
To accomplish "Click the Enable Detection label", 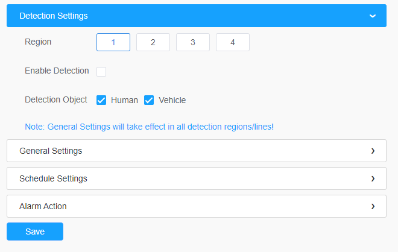I will (57, 71).
